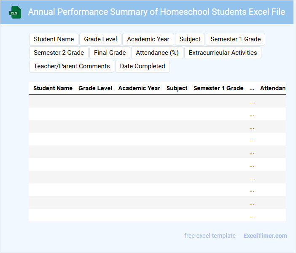The width and height of the screenshot is (296, 253).
Task: Choose the Subject tag
Action: 190,39
